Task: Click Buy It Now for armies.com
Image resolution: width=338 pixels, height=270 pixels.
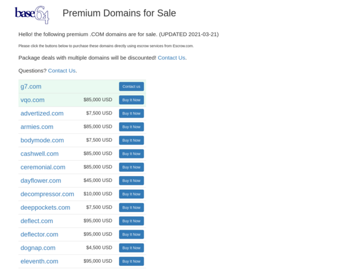Action: click(132, 127)
